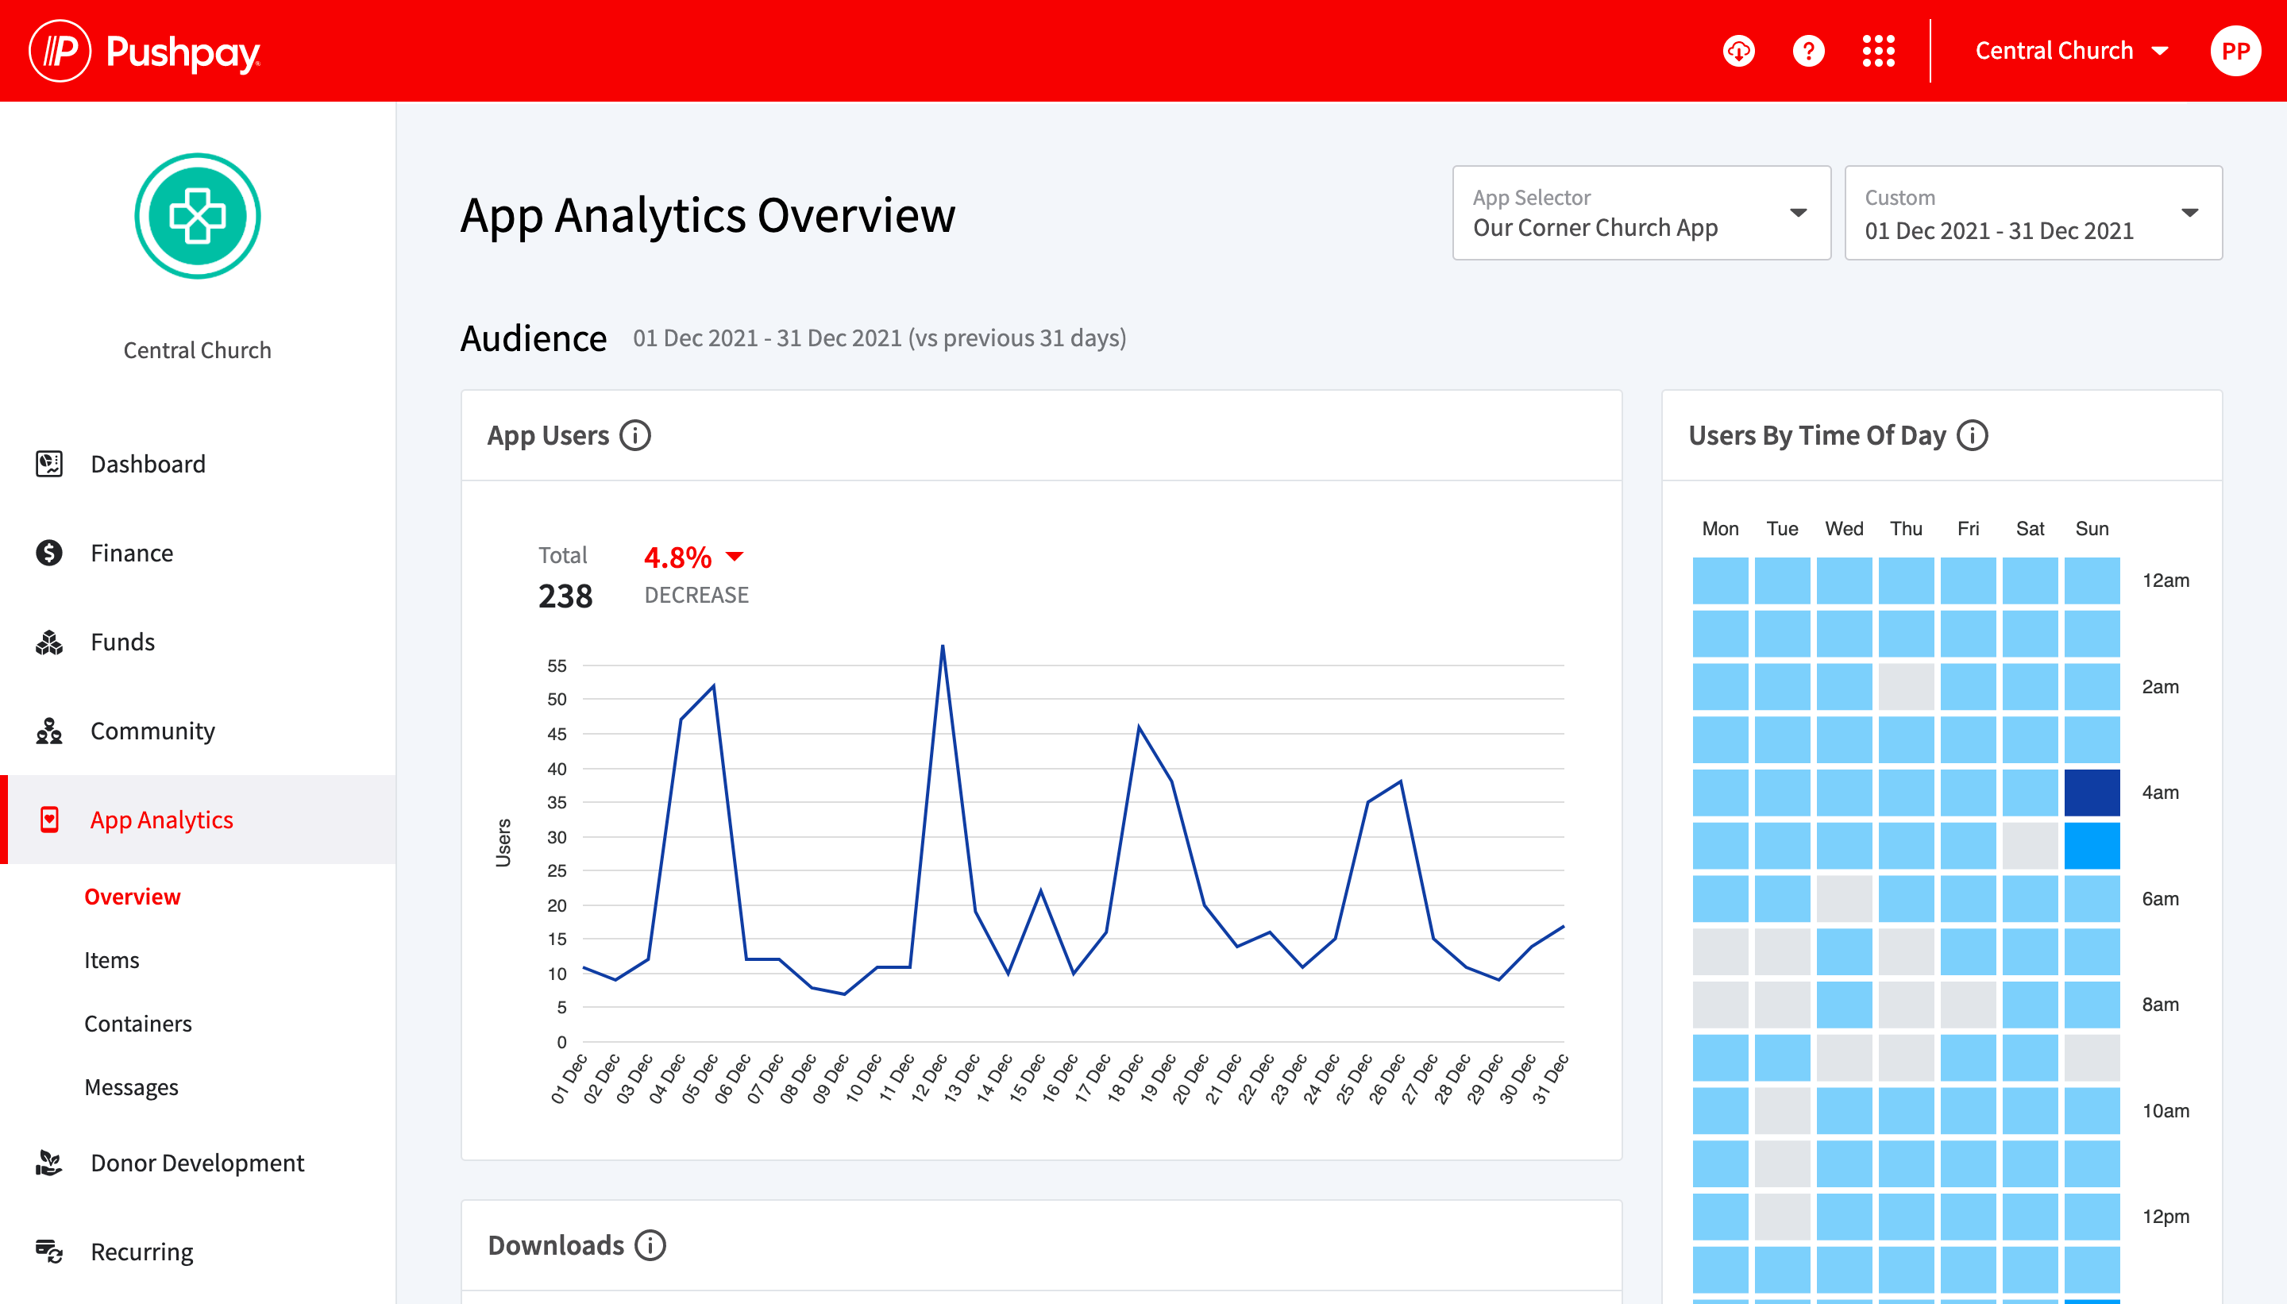This screenshot has height=1304, width=2287.
Task: Open App Analytics from the sidebar
Action: pos(161,820)
